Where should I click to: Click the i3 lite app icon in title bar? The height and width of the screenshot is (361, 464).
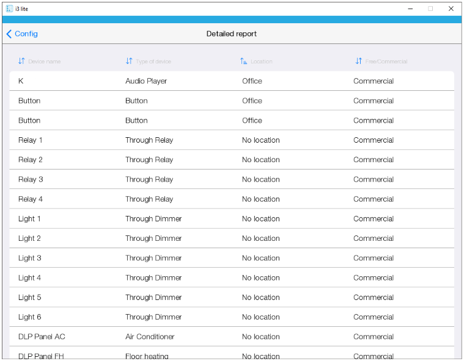point(9,9)
